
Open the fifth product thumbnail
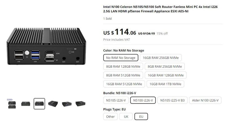click(67, 104)
